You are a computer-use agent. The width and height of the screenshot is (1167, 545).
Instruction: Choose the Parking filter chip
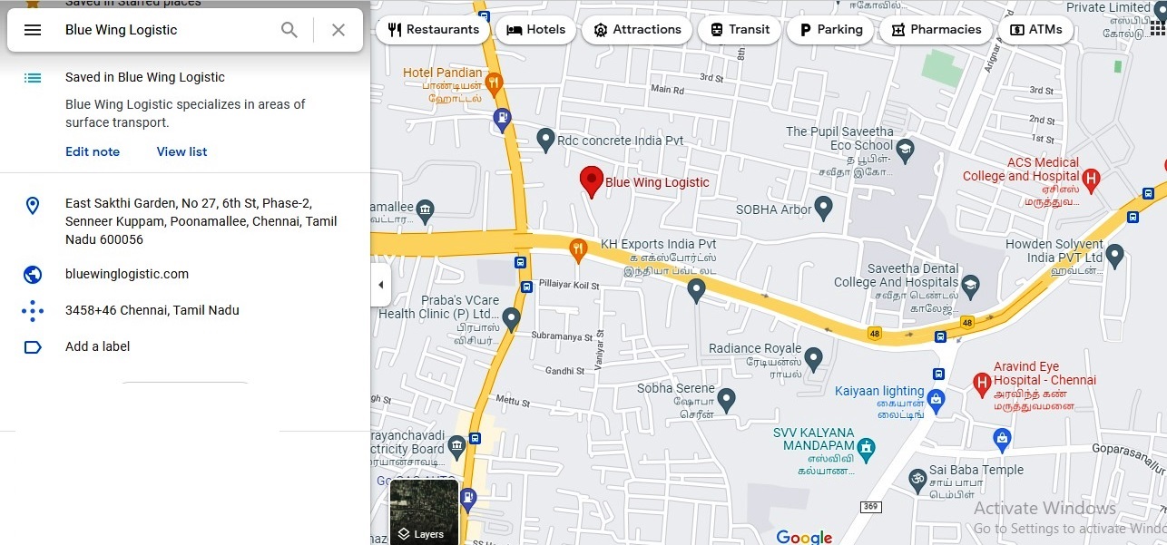pos(830,30)
